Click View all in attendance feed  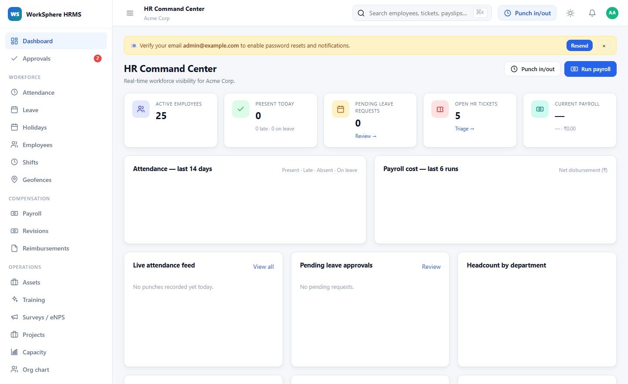tap(263, 267)
